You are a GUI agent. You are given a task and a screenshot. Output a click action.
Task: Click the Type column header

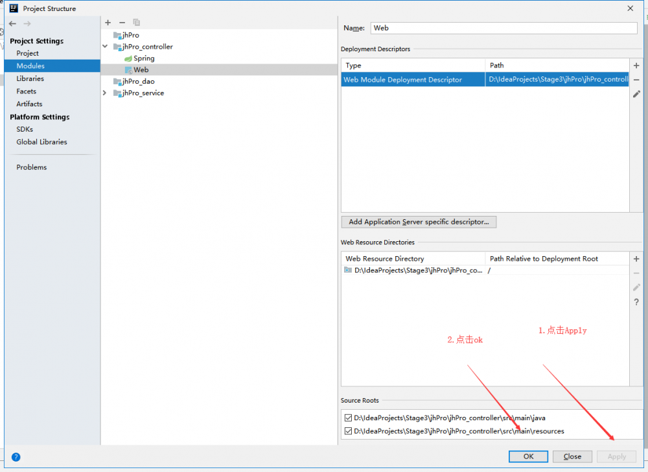(x=413, y=65)
